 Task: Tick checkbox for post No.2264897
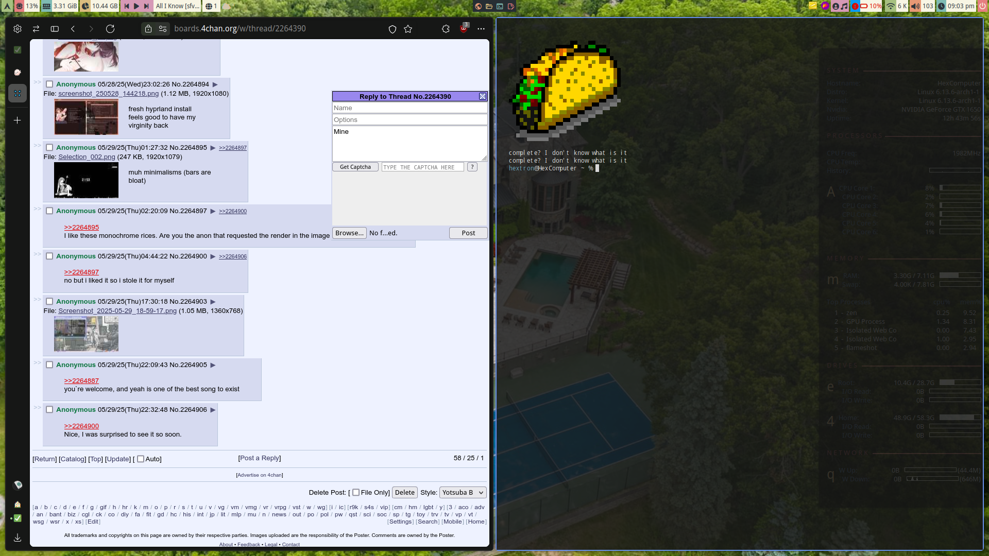(49, 211)
